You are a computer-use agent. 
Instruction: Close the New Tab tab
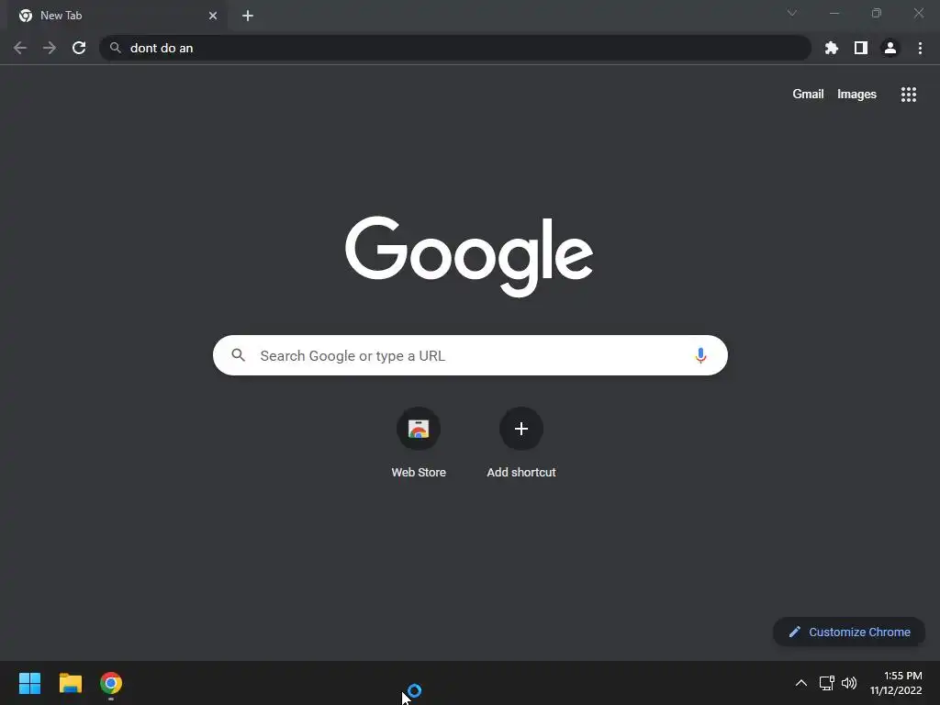[213, 16]
